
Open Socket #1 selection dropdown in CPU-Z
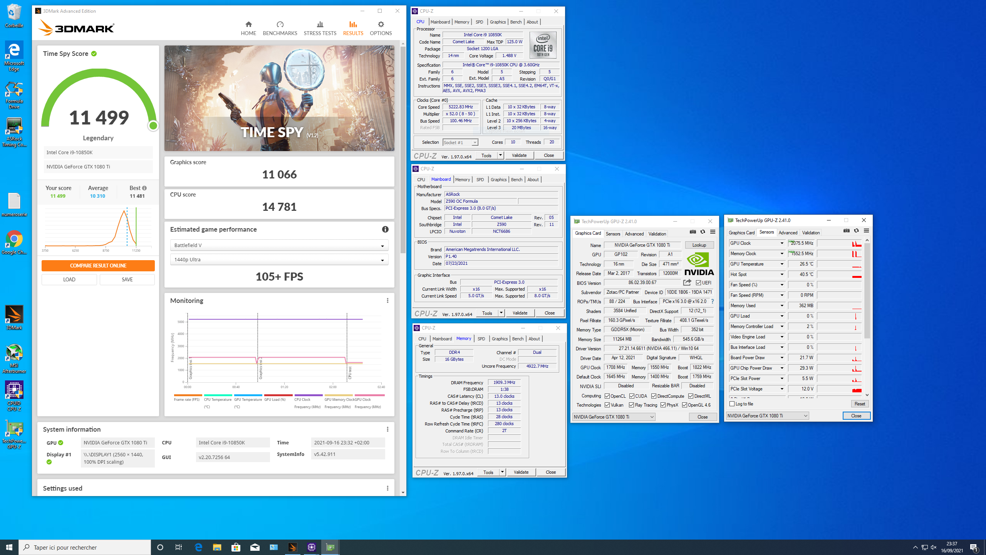(460, 143)
